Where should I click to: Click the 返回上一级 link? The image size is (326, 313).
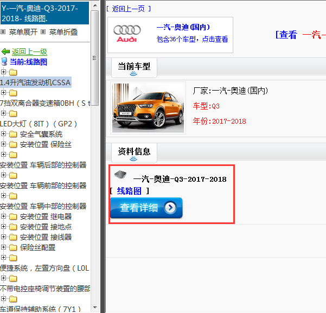(x=29, y=52)
